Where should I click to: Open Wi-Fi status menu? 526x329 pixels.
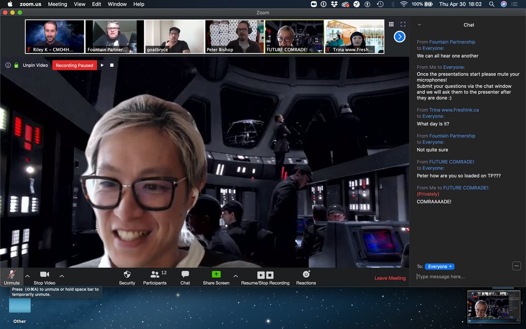pos(404,4)
